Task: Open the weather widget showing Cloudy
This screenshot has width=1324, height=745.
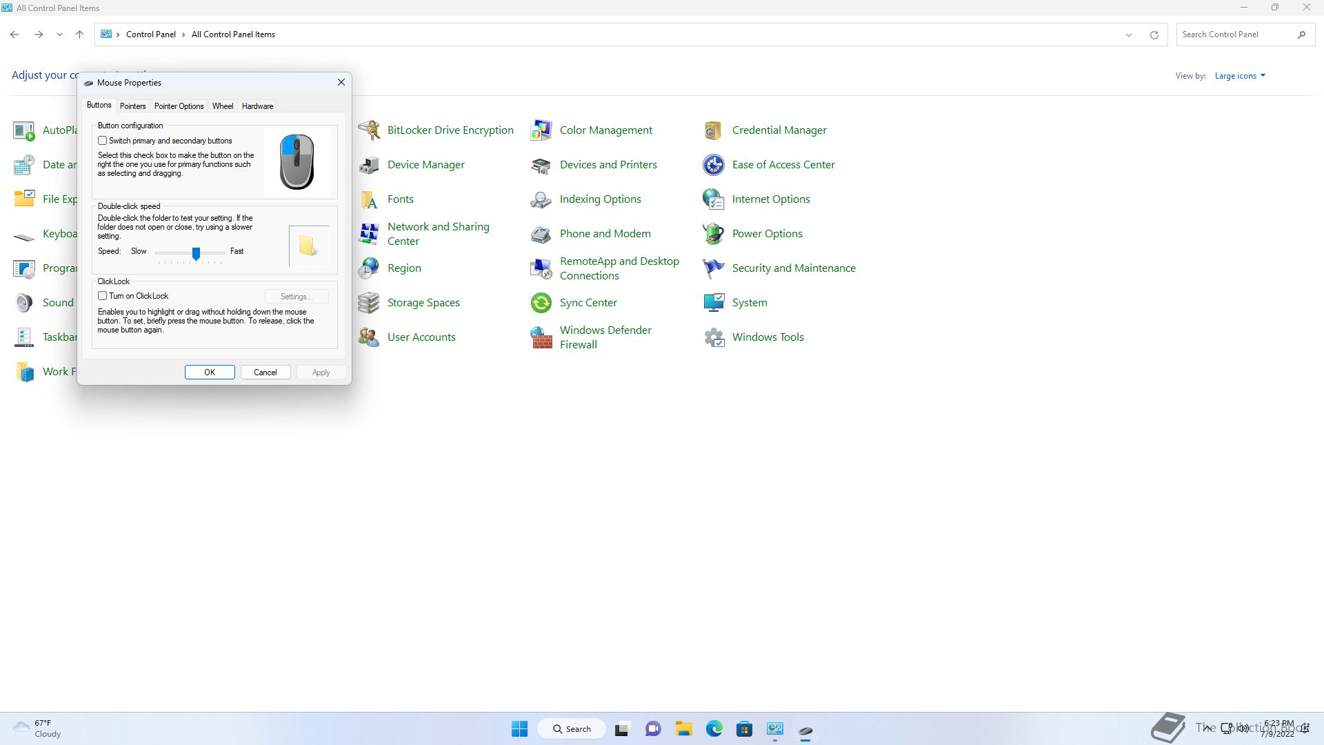Action: (38, 728)
